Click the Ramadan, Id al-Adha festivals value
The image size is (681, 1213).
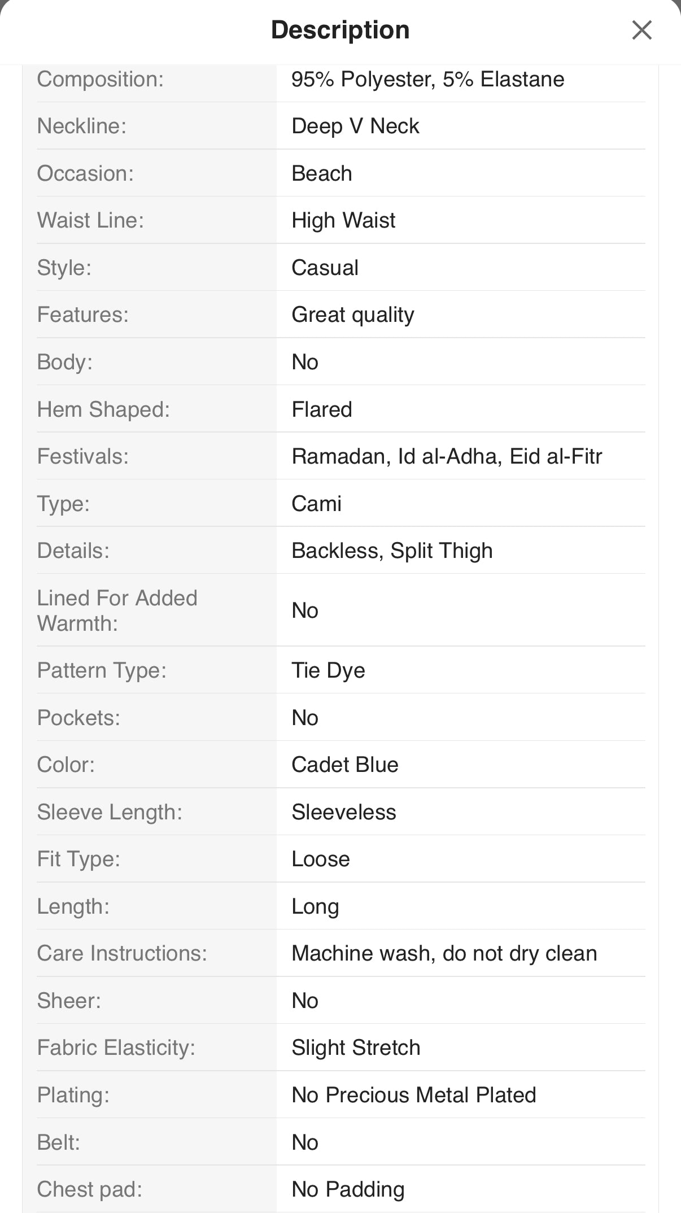pos(446,456)
